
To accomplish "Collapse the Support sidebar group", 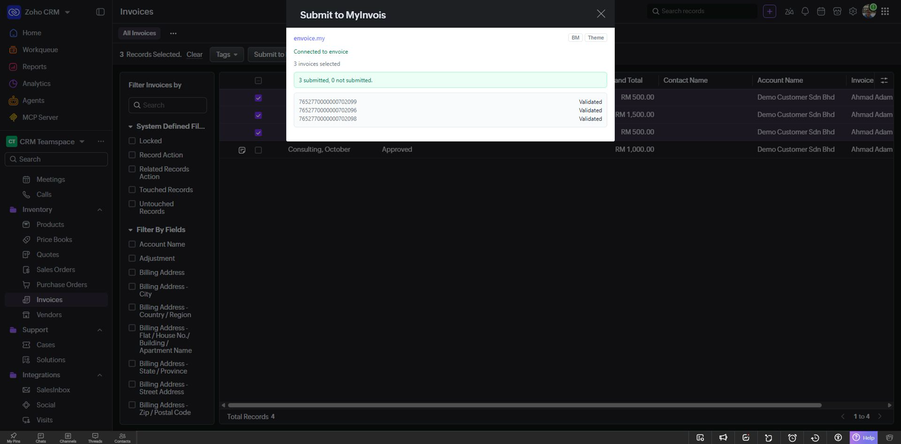I will [x=100, y=330].
